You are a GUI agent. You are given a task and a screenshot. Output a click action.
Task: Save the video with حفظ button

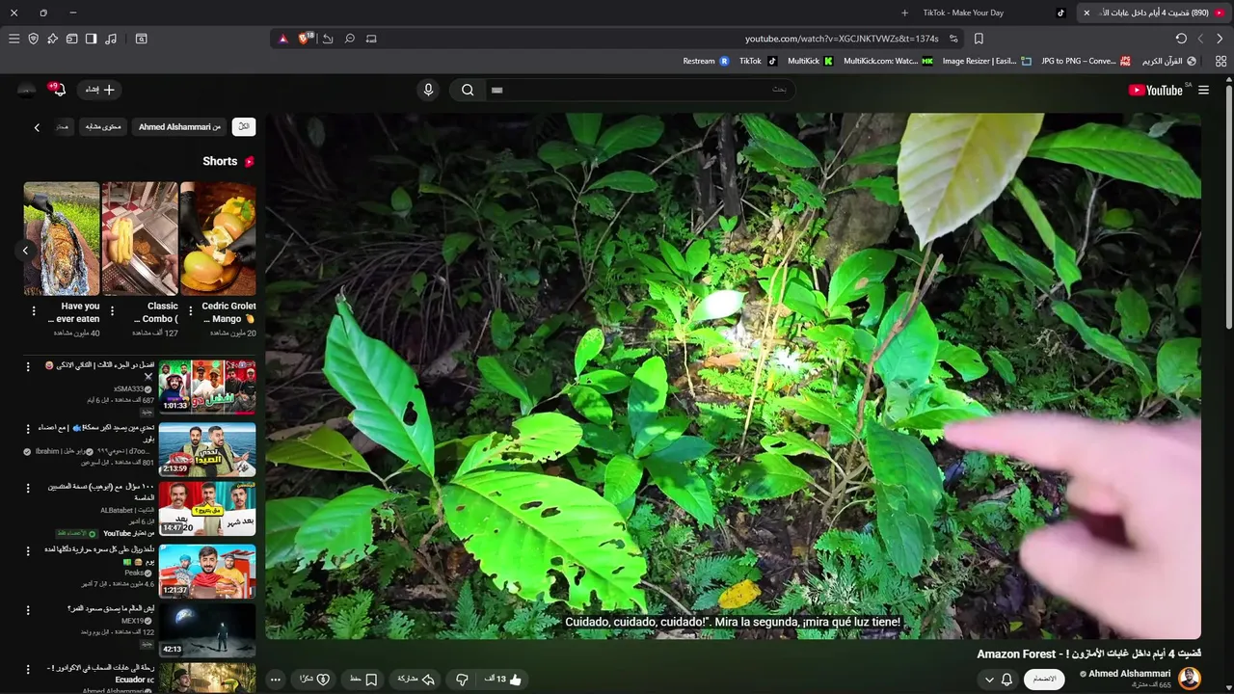coord(362,680)
